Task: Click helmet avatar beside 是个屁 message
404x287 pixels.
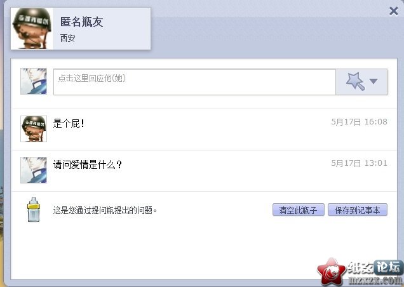Action: coord(34,128)
